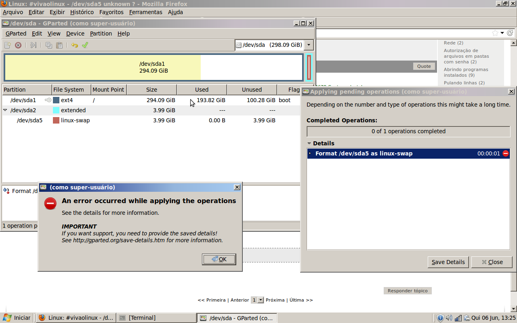Open the Firefox Histórico menu
517x323 pixels.
pyautogui.click(x=82, y=12)
